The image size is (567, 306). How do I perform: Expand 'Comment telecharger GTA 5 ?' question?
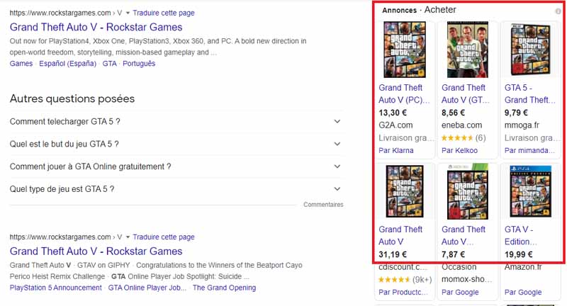tap(176, 122)
